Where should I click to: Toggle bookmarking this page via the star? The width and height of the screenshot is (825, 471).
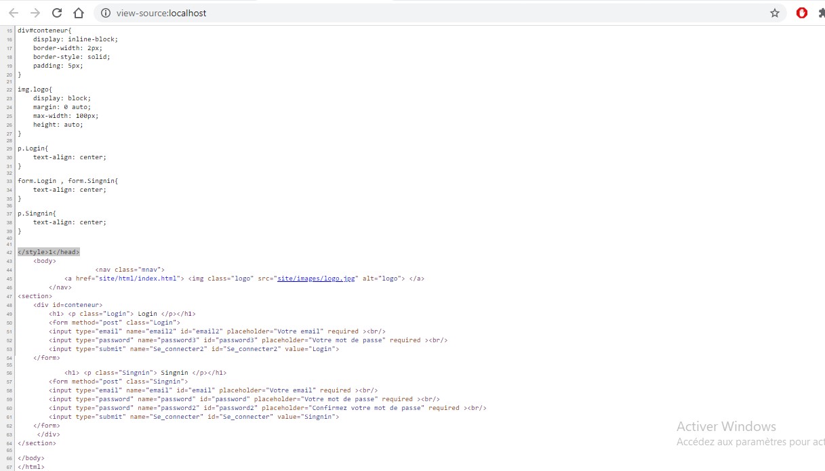pos(775,12)
